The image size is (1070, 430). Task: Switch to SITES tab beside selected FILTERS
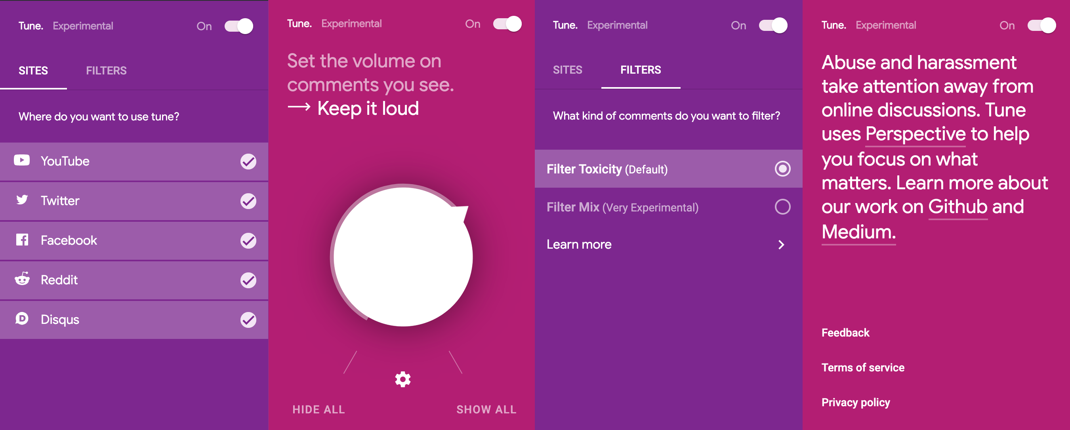(x=567, y=70)
